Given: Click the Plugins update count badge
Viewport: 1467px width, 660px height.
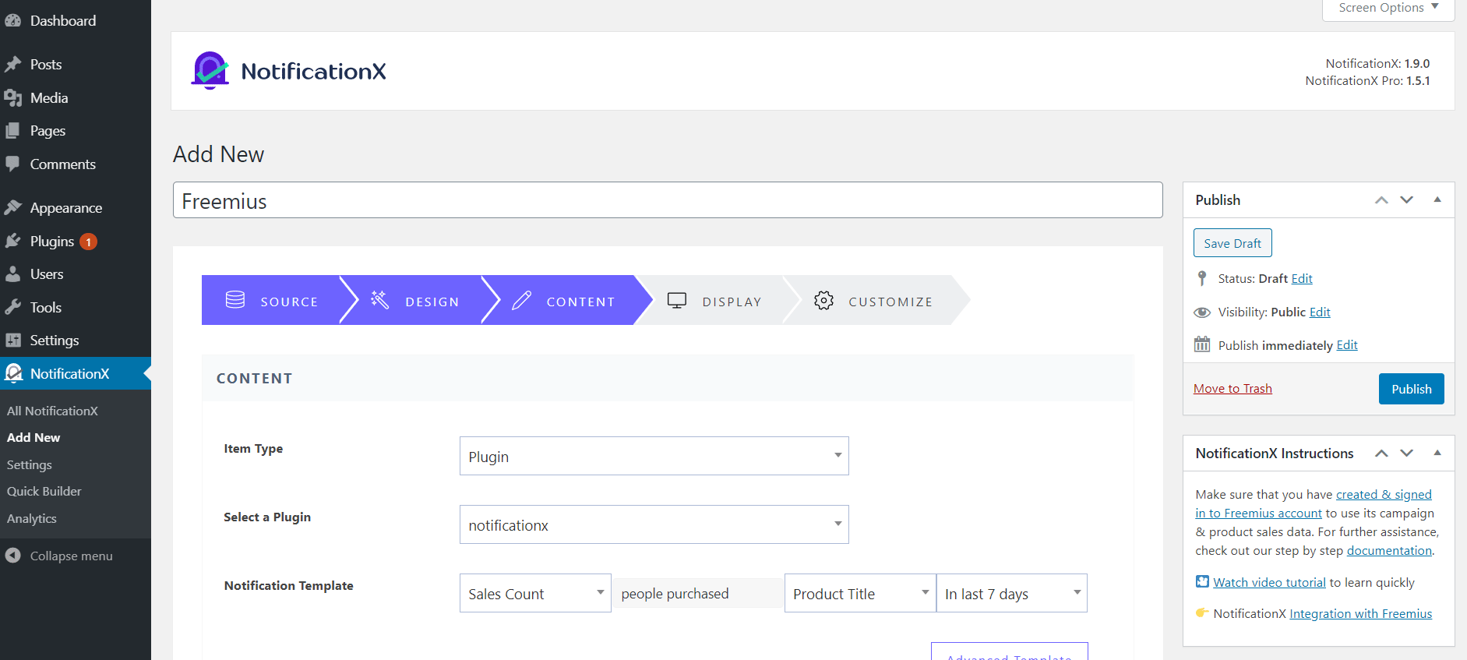Looking at the screenshot, I should pyautogui.click(x=89, y=242).
